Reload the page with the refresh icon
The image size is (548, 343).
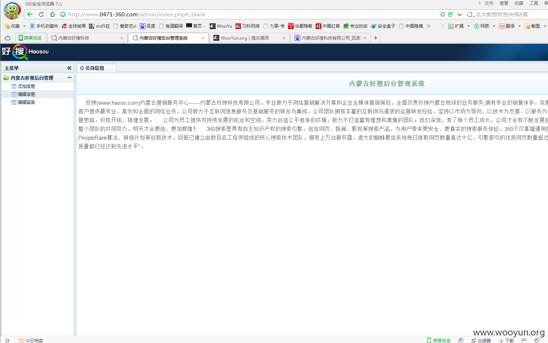coord(41,14)
